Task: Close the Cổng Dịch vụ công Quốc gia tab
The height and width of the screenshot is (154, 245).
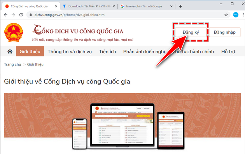Action: point(56,6)
